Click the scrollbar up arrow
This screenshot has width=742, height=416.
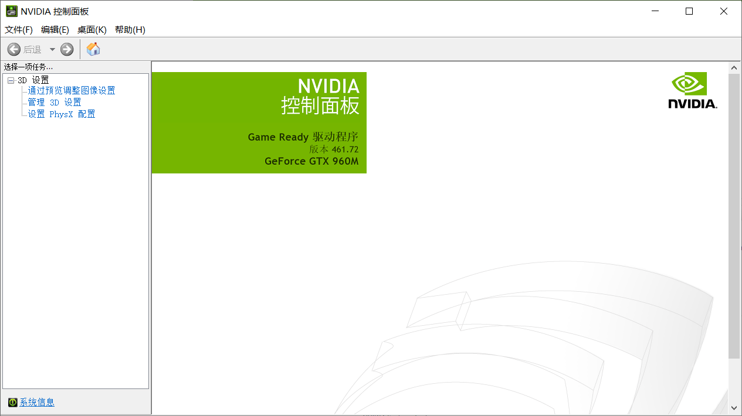(x=734, y=68)
